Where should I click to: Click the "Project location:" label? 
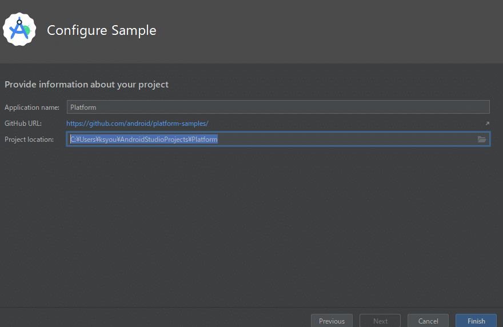coord(29,139)
